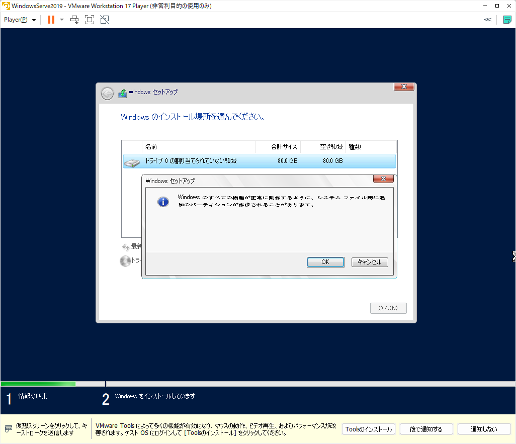Send Ctrl+Alt+Del to the guest
This screenshot has height=444, width=516.
pyautogui.click(x=74, y=20)
